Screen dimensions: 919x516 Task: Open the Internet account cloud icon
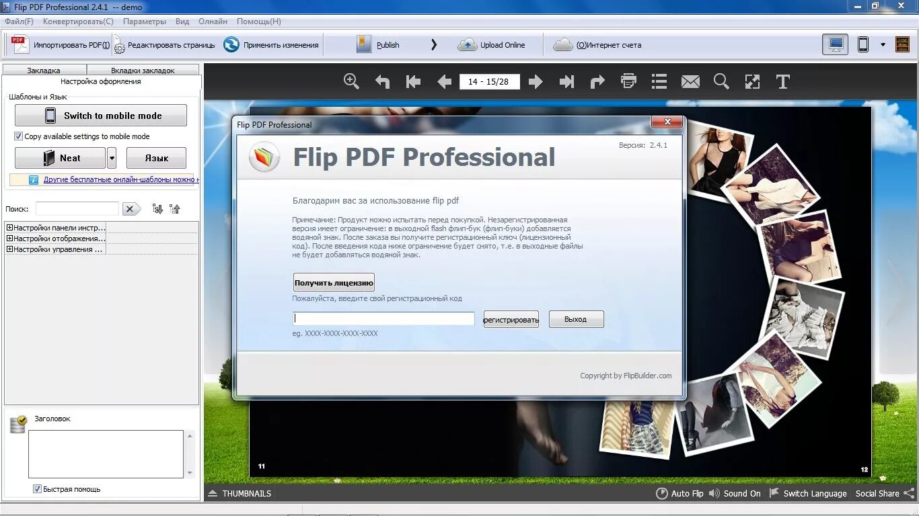click(x=563, y=45)
